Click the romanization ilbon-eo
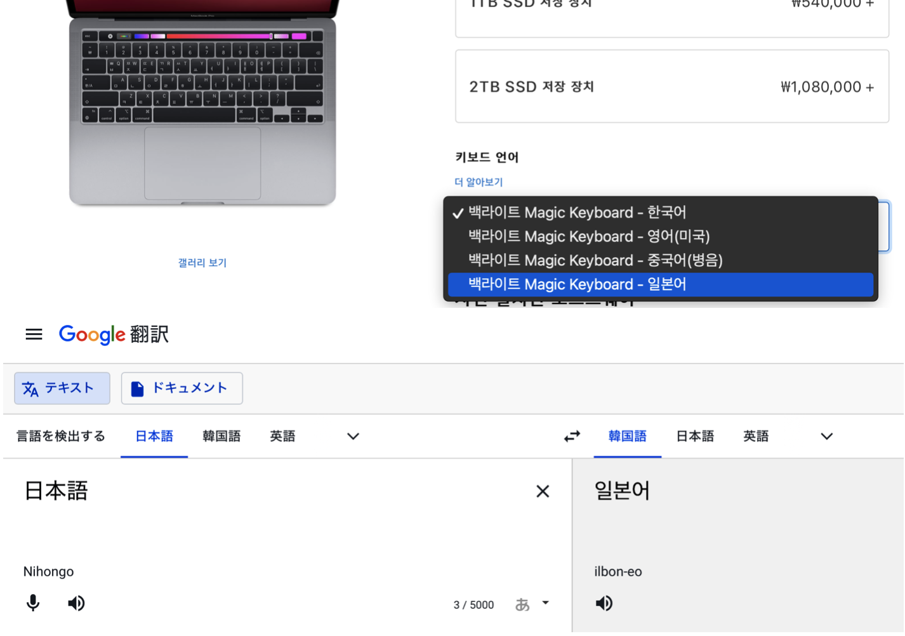Screen dimensions: 905x636 (618, 572)
